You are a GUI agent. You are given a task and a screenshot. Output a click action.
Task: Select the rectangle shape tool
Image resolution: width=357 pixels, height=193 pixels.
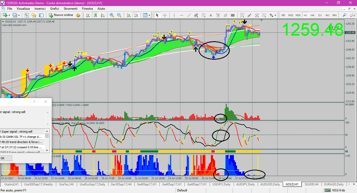pyautogui.click(x=233, y=15)
